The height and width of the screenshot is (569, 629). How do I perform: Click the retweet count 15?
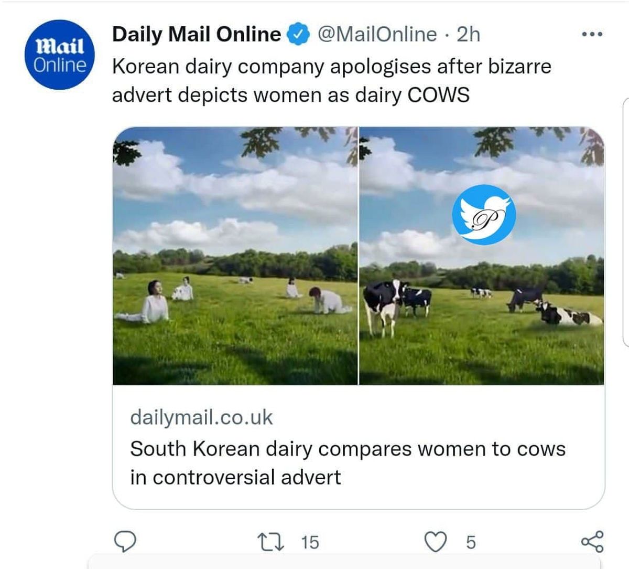point(310,542)
